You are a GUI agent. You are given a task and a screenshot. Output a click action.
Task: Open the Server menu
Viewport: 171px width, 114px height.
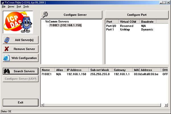(11, 6)
